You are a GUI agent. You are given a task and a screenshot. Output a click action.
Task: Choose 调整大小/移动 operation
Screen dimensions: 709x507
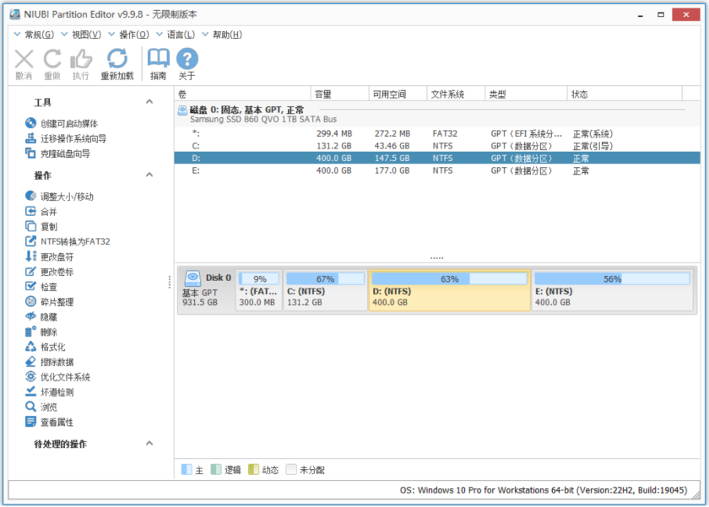point(67,197)
